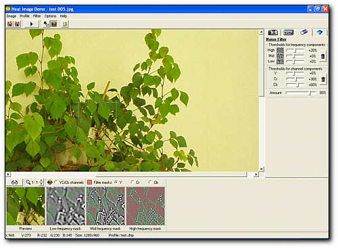Open the Filter menu
The width and height of the screenshot is (338, 248).
pos(37,16)
